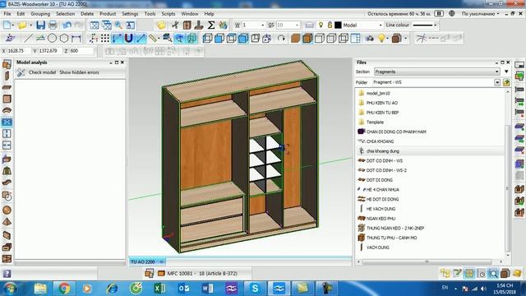Click the Print icon in toolbar
The width and height of the screenshot is (526, 296).
[x=53, y=25]
